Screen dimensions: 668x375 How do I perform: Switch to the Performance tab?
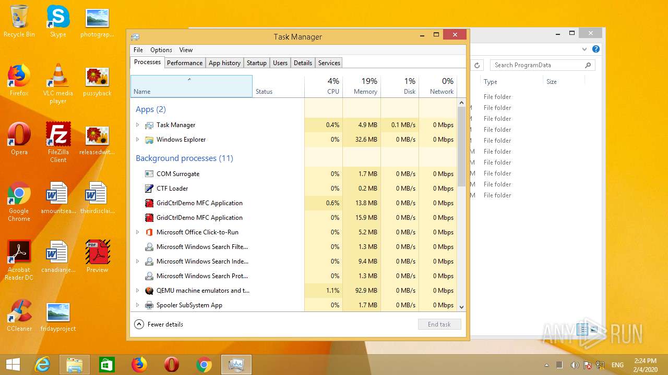tap(185, 63)
